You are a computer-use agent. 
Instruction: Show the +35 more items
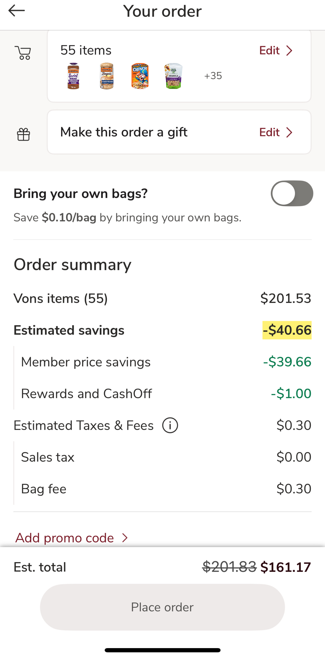pyautogui.click(x=213, y=76)
